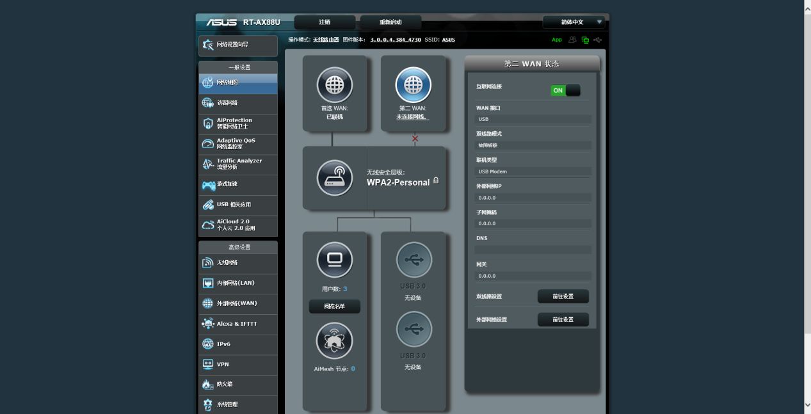Open AiProtection 智能网络卫士
Viewport: 811px width, 414px height.
237,124
